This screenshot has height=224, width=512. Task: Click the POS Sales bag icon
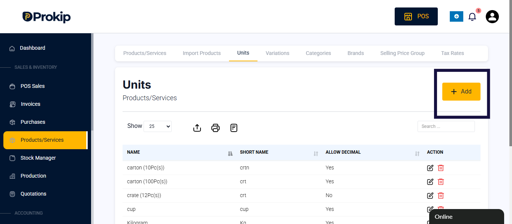(12, 86)
